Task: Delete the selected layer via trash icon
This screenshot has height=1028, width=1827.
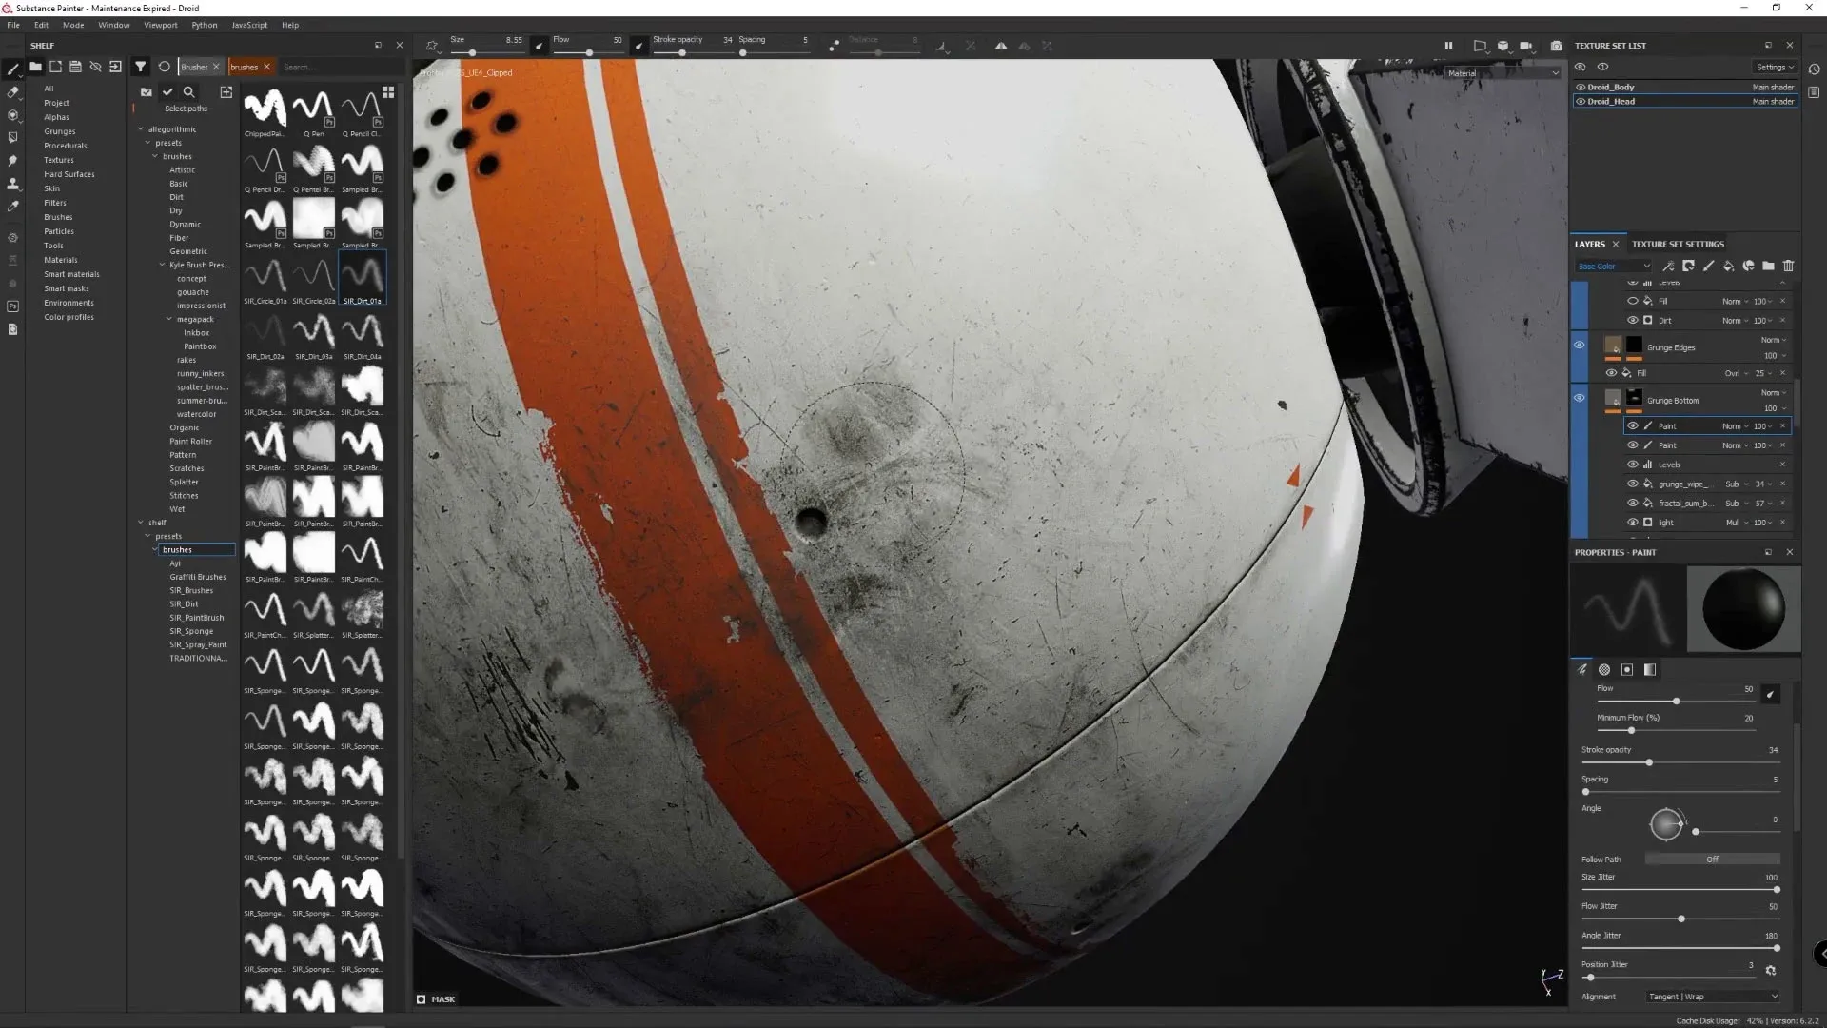Action: point(1789,266)
